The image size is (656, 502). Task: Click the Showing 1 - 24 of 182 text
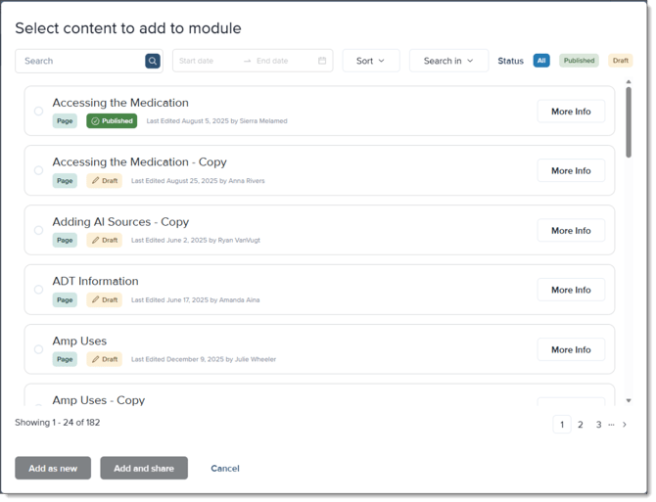pos(58,422)
